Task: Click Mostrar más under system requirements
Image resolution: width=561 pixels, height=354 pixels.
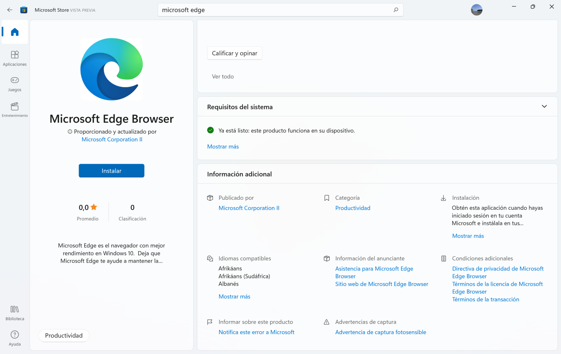Action: tap(223, 147)
